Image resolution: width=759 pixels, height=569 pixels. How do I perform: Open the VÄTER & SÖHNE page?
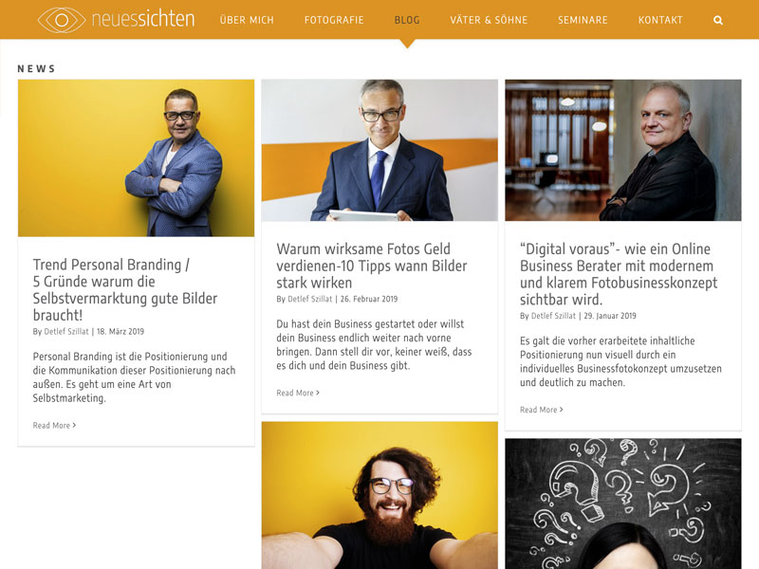point(489,20)
